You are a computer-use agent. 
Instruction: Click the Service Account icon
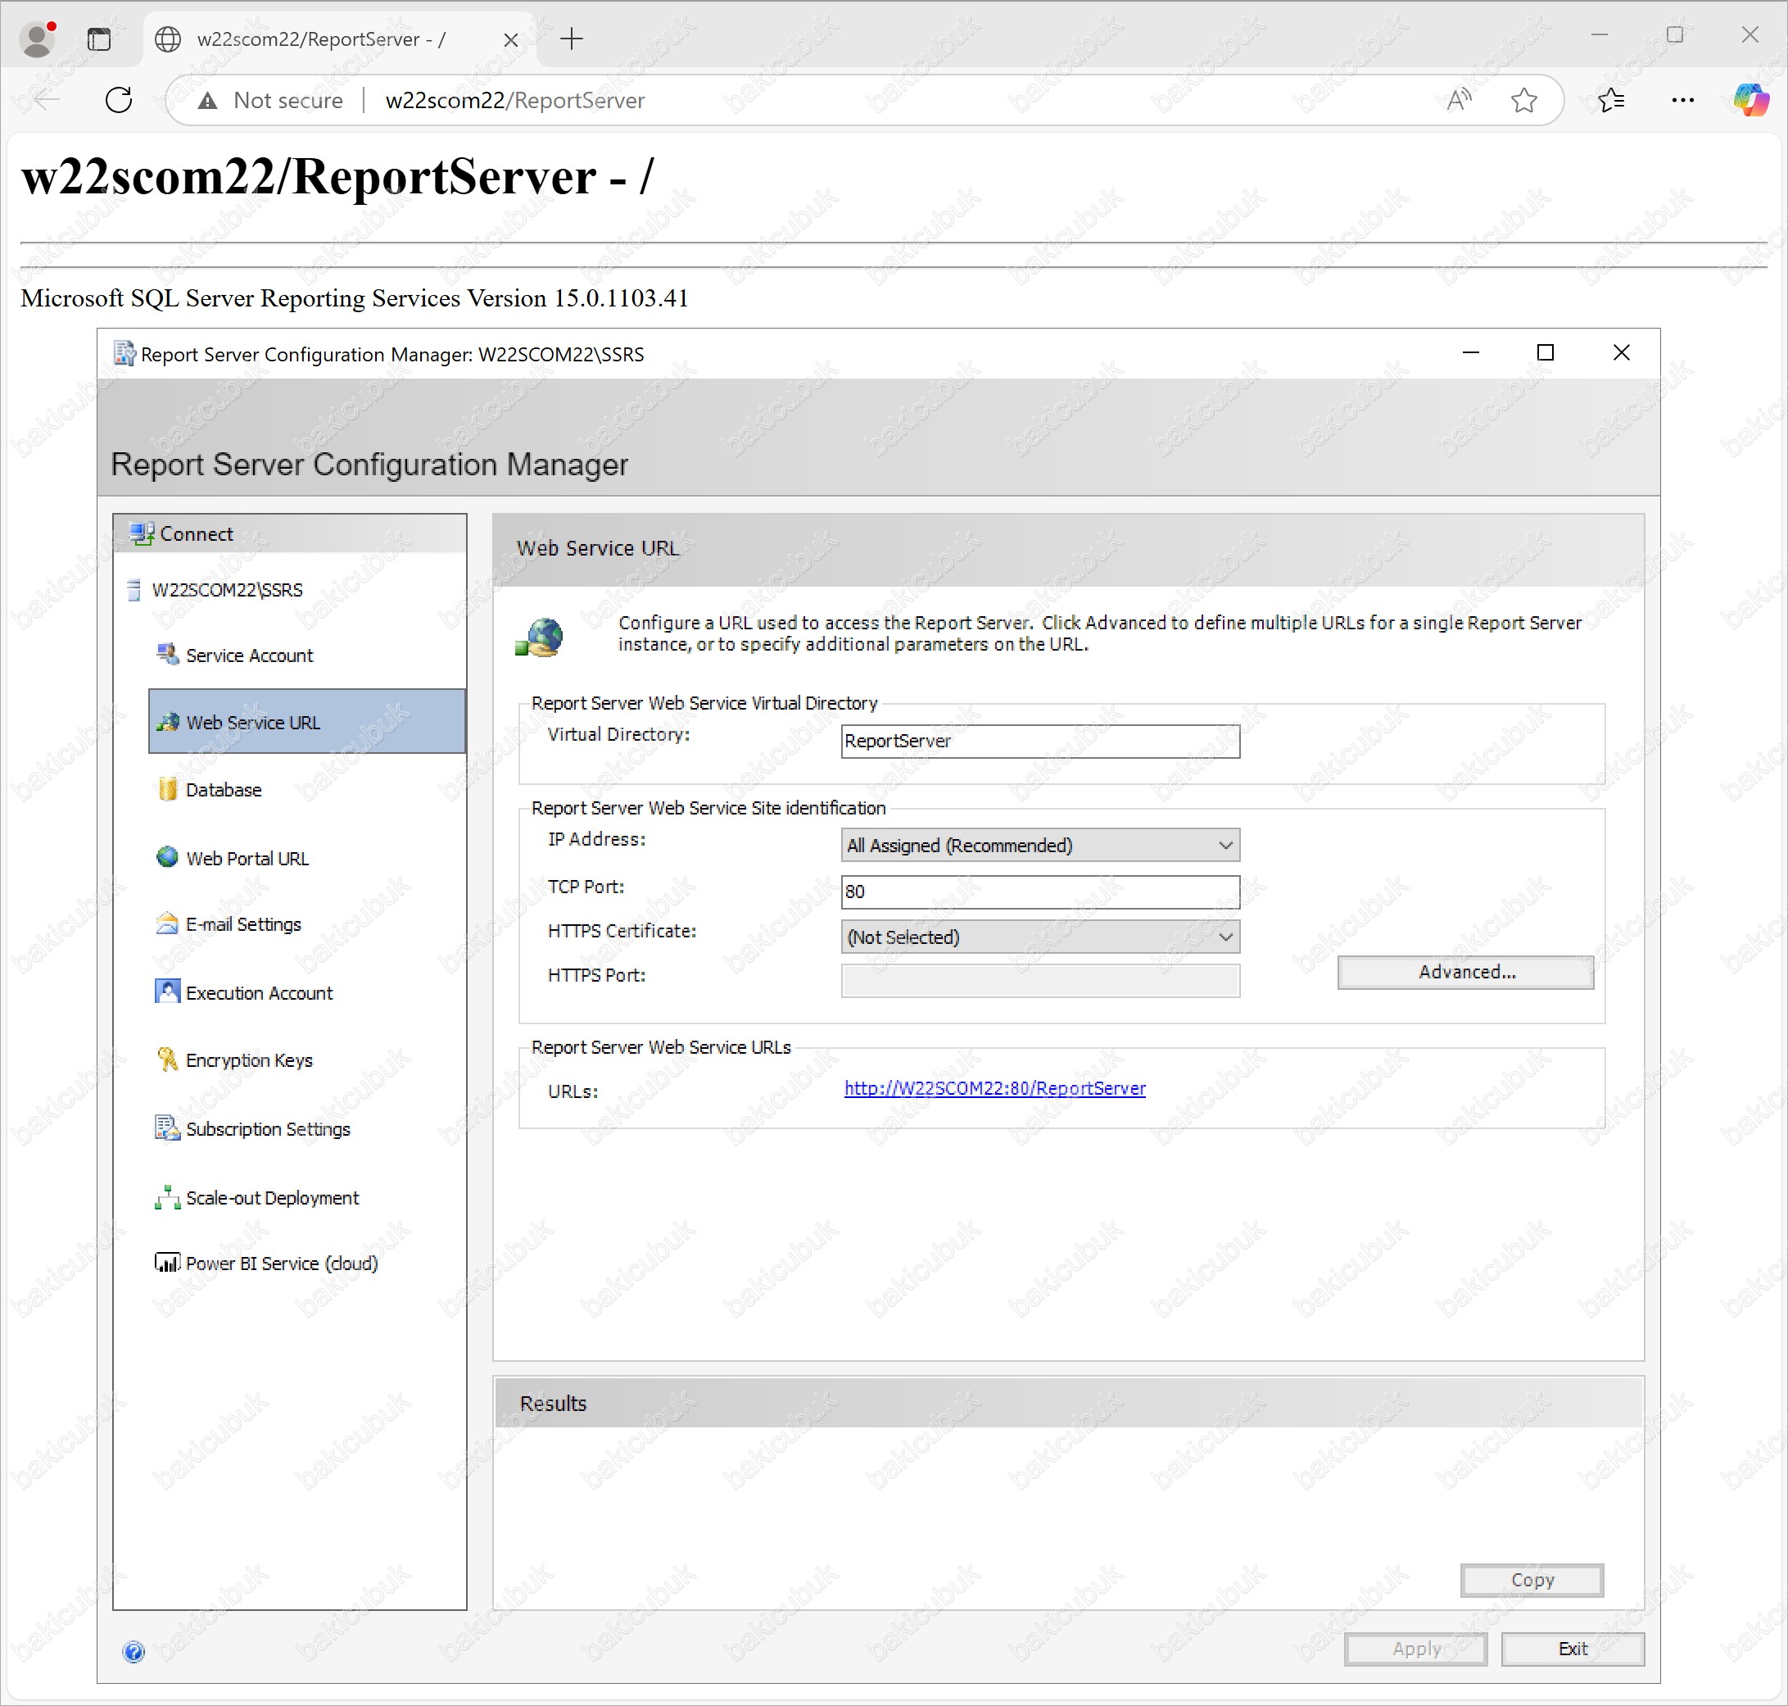(x=167, y=655)
